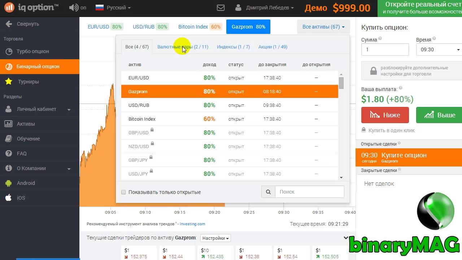Click the lock icon beside Купить в один клик
Image resolution: width=462 pixels, height=260 pixels.
[x=364, y=130]
